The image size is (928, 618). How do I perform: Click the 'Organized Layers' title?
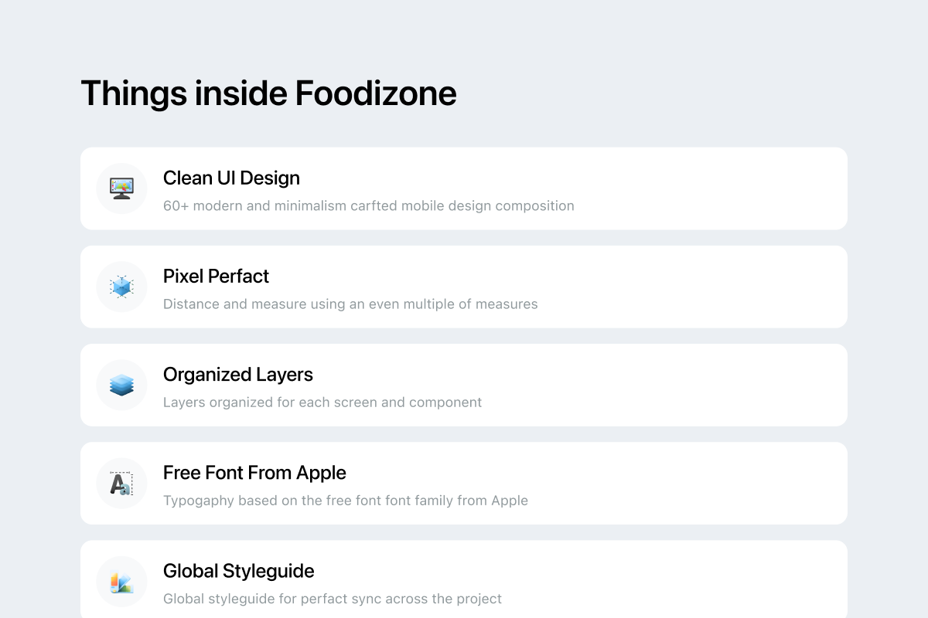[x=237, y=375]
